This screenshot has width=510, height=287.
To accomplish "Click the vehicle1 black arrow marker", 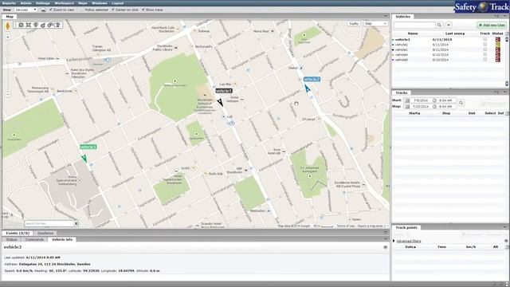I will click(x=220, y=102).
